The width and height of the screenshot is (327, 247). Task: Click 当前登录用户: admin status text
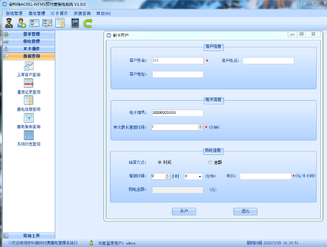[x=117, y=243]
